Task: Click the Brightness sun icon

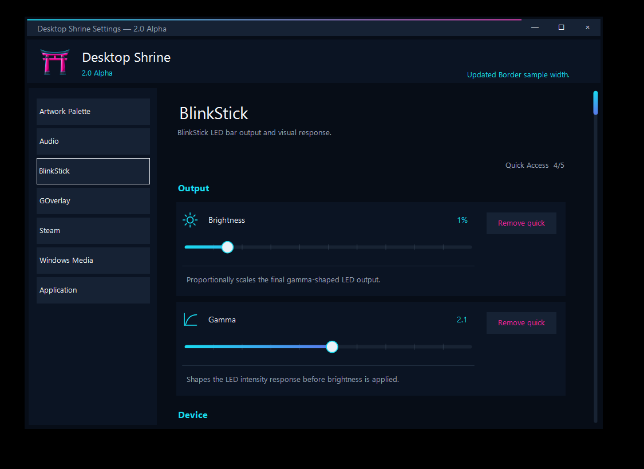Action: coord(189,220)
